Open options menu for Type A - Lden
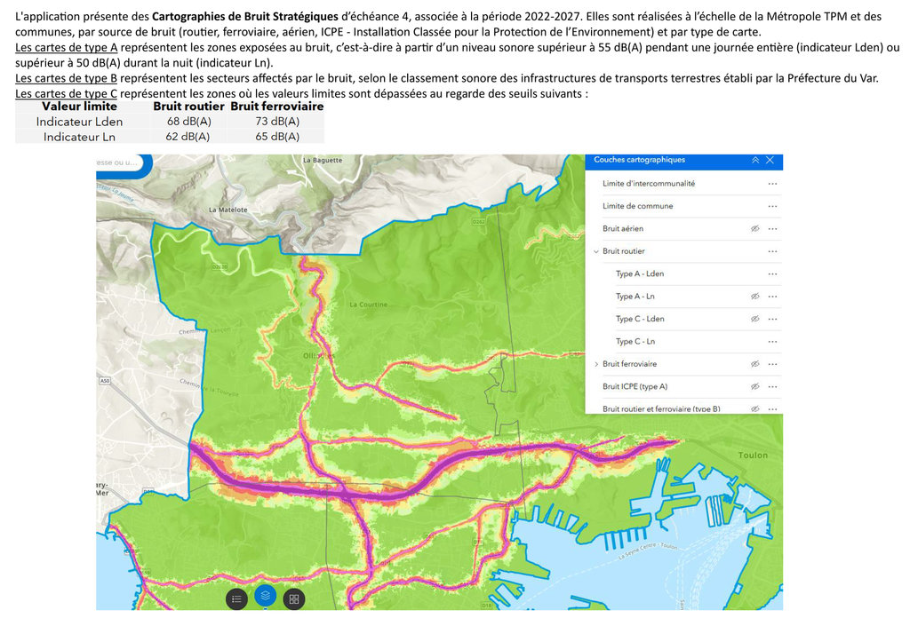The height and width of the screenshot is (618, 910). tap(772, 274)
